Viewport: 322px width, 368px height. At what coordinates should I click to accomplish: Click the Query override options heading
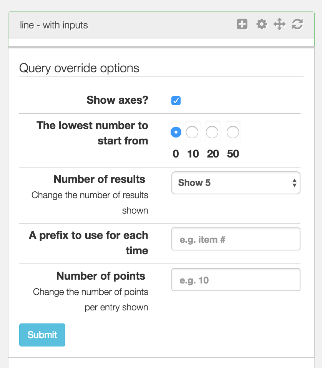(79, 68)
